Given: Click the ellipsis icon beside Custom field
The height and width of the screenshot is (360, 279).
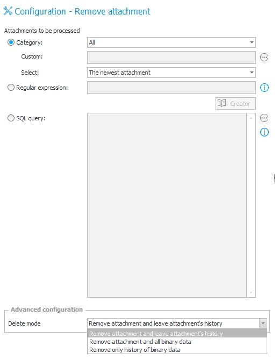Looking at the screenshot, I should 264,57.
